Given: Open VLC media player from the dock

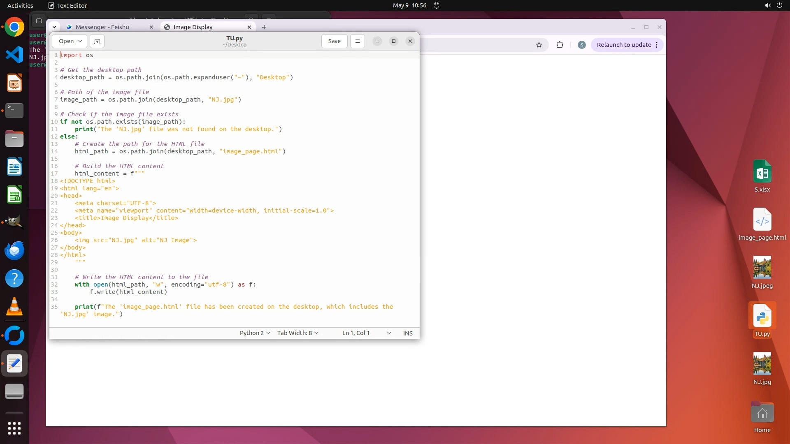Looking at the screenshot, I should [14, 307].
